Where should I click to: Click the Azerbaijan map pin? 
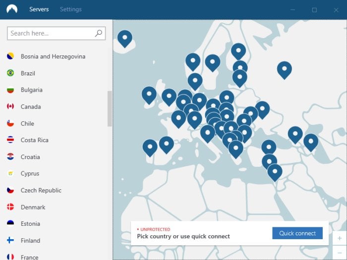point(311,143)
